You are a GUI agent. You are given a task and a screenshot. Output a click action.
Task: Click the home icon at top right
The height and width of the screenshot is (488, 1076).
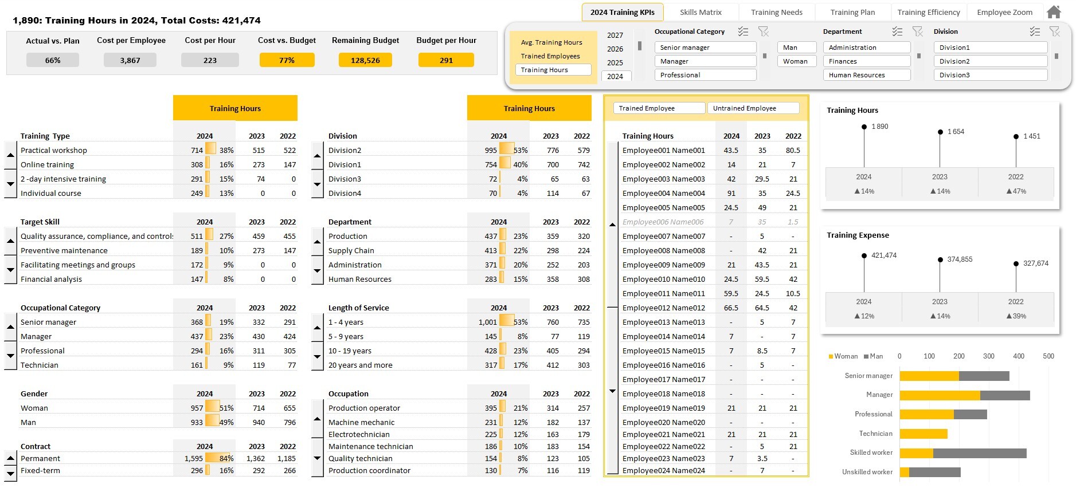[1054, 12]
